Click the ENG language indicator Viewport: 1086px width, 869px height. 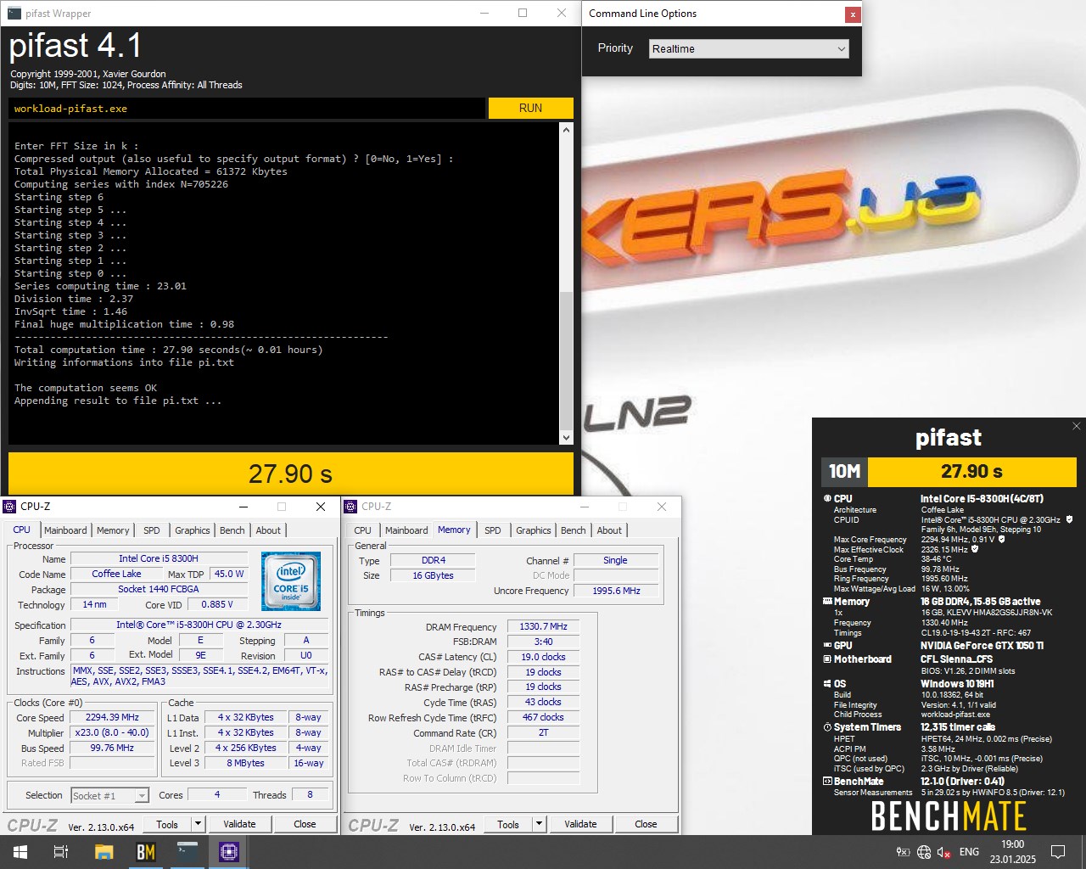(969, 852)
